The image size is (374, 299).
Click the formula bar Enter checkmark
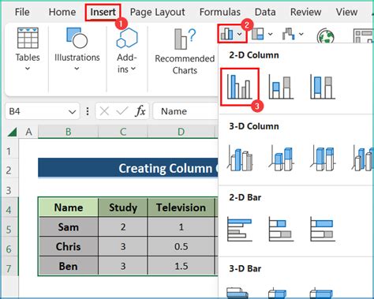[122, 111]
